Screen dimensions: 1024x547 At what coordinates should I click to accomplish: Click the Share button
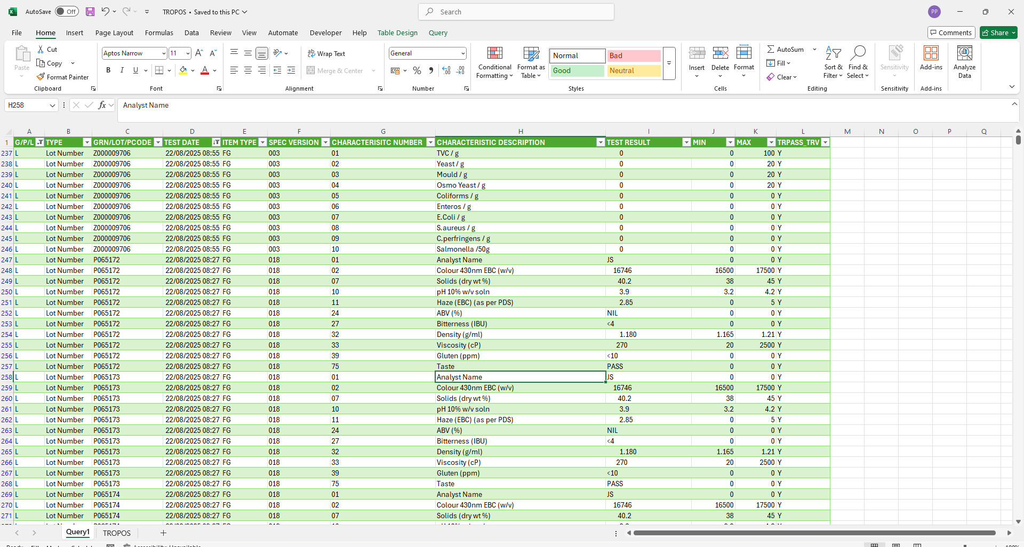pos(998,33)
